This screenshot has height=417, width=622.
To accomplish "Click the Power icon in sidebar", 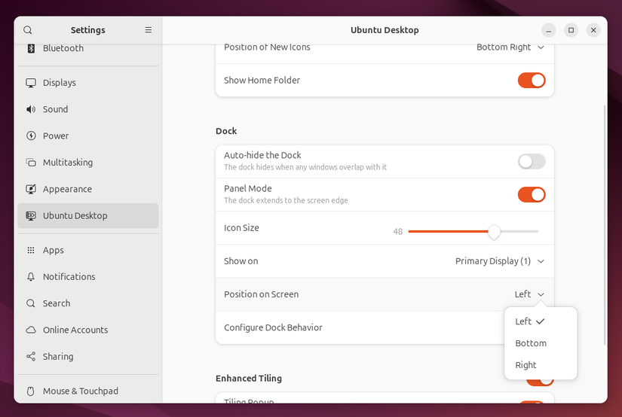I will 31,136.
